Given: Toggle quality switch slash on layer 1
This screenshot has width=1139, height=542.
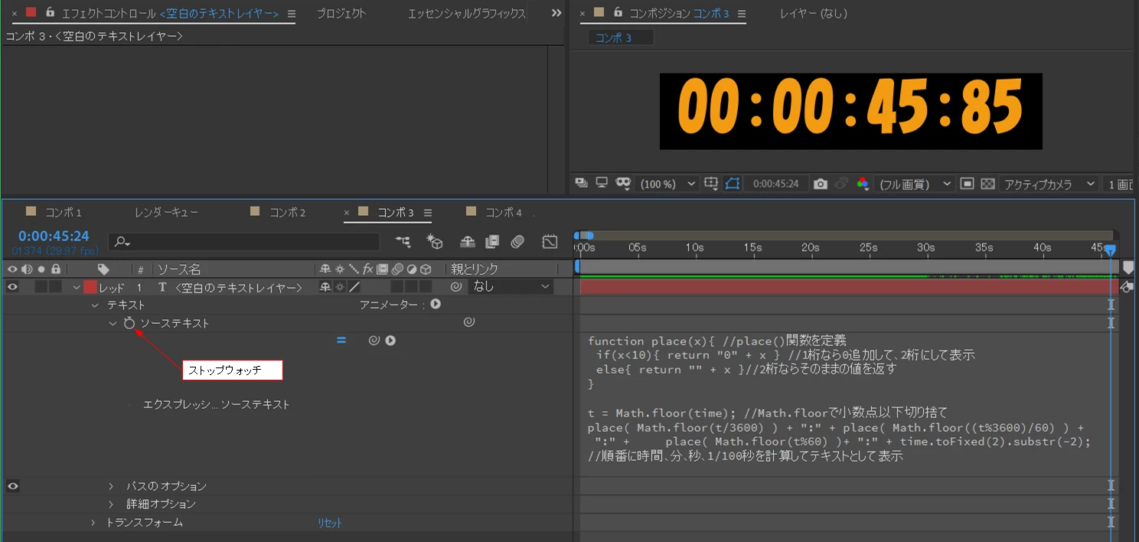Looking at the screenshot, I should (x=354, y=287).
